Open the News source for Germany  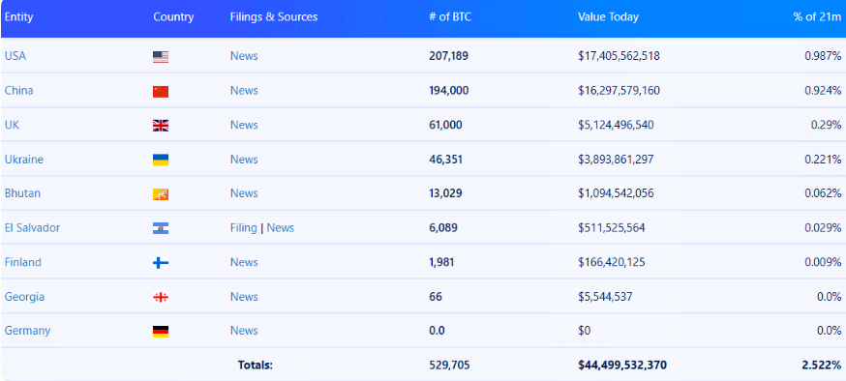point(244,331)
